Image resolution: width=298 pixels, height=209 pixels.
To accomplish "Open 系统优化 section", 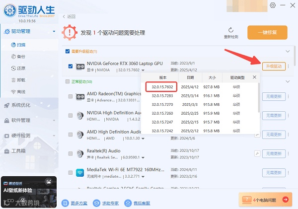I will coord(17,105).
